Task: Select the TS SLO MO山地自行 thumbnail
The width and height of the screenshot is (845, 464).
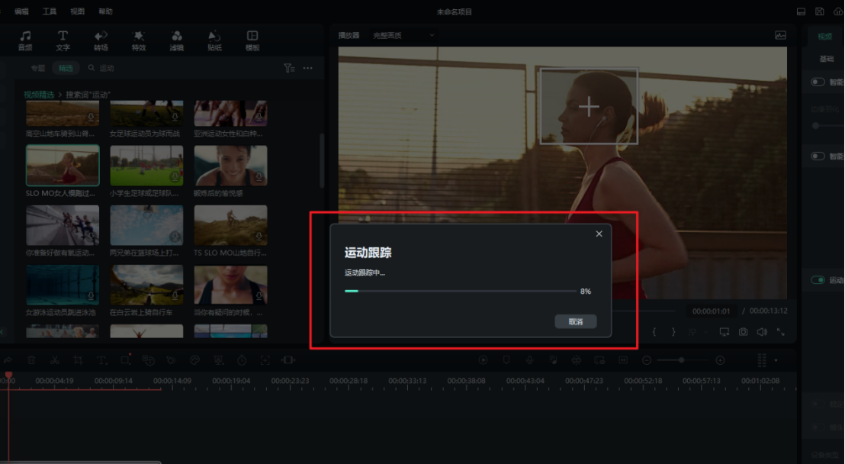Action: (x=230, y=225)
